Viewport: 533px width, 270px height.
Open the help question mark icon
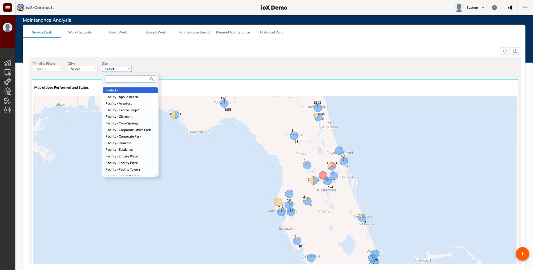[494, 8]
